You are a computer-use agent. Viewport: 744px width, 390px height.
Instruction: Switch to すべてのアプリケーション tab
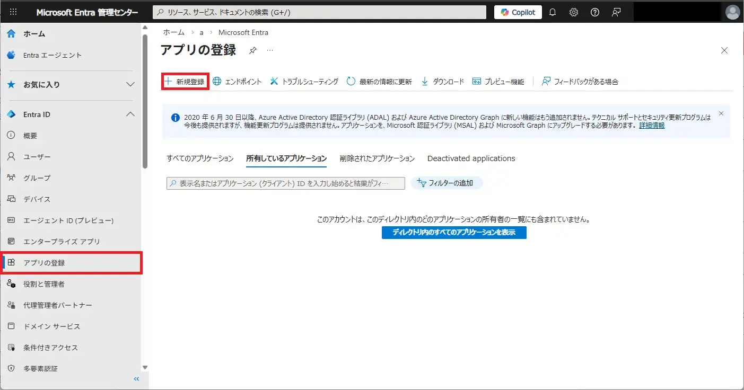click(x=200, y=158)
